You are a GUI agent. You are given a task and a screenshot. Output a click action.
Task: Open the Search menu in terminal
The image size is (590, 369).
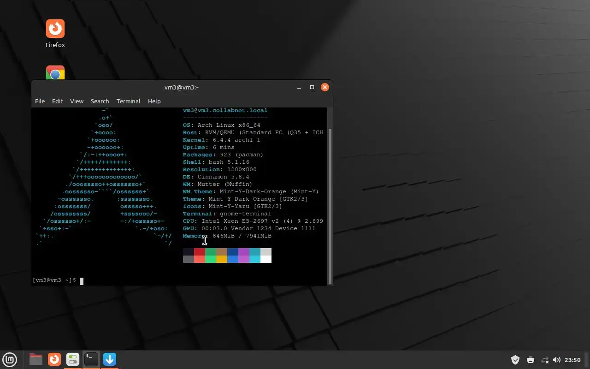pyautogui.click(x=100, y=101)
